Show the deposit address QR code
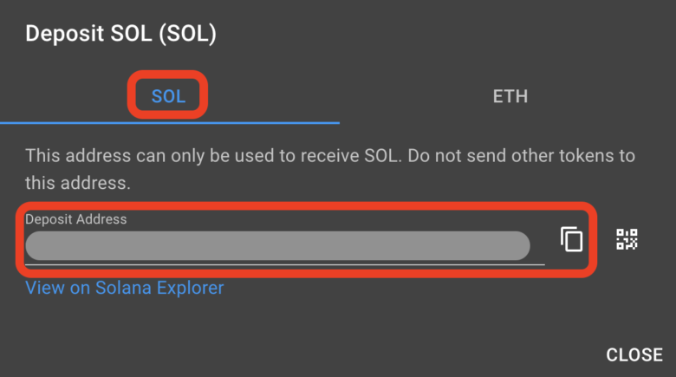676x377 pixels. pos(627,239)
